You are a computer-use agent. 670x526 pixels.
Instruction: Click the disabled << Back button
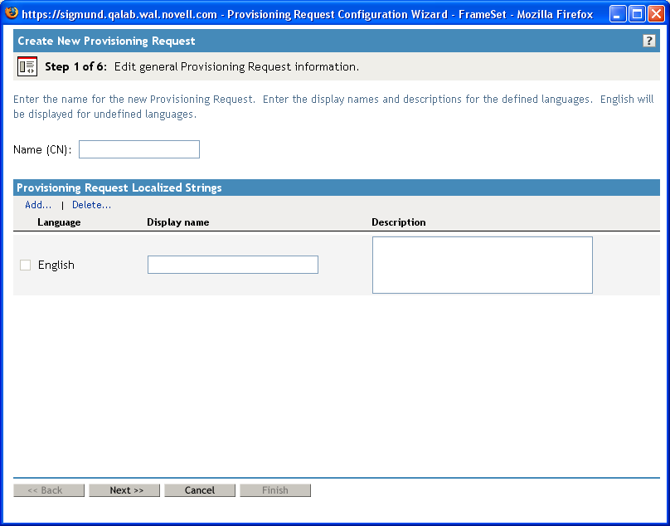tap(49, 490)
